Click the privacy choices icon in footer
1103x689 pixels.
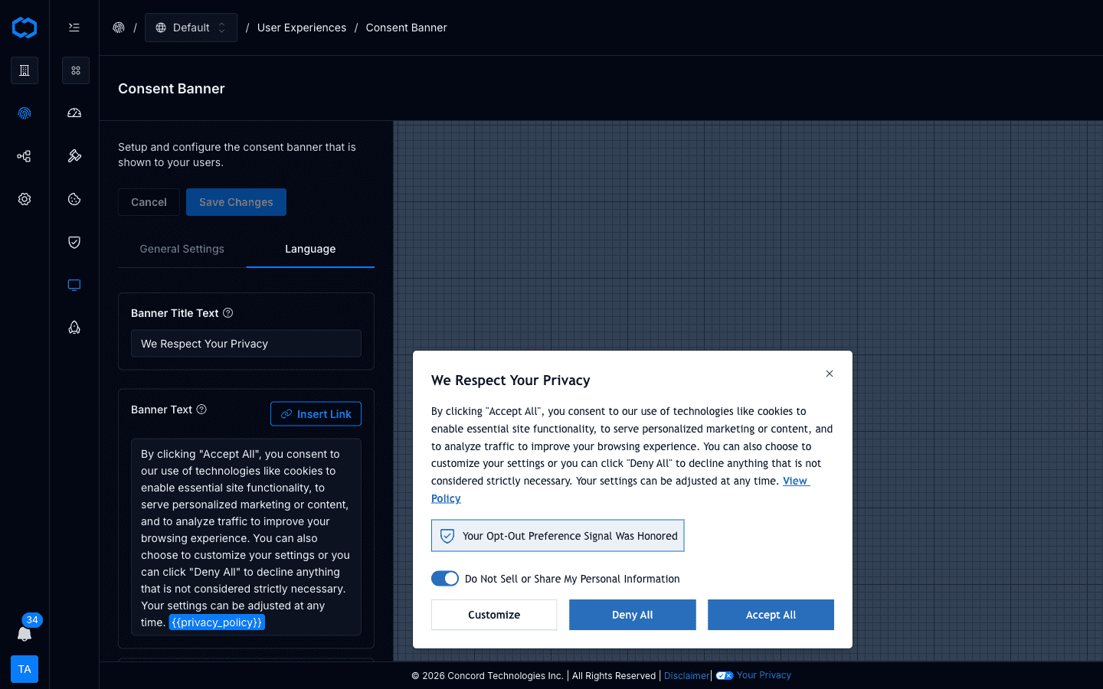tap(725, 675)
